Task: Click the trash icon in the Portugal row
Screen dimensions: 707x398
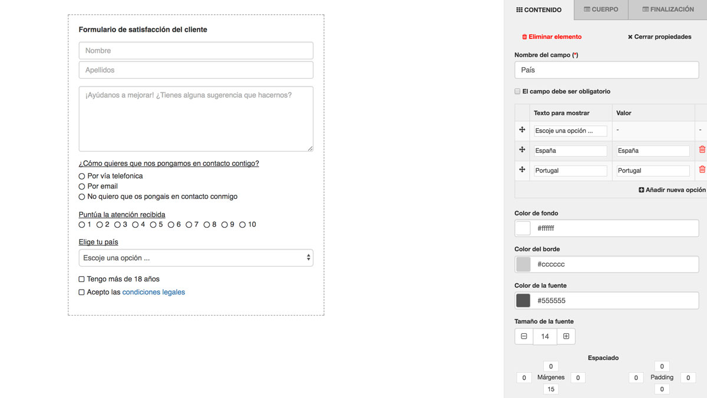Action: 702,170
